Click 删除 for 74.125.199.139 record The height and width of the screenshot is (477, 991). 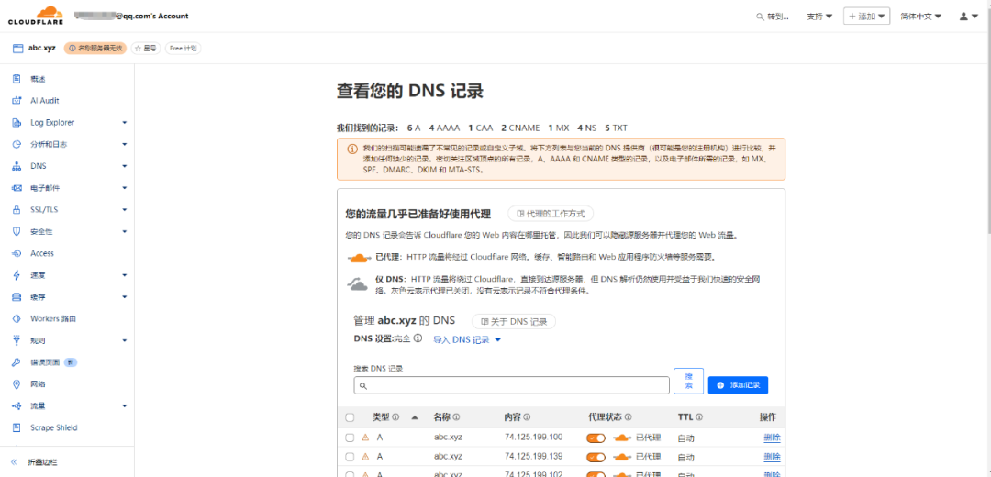click(x=772, y=457)
